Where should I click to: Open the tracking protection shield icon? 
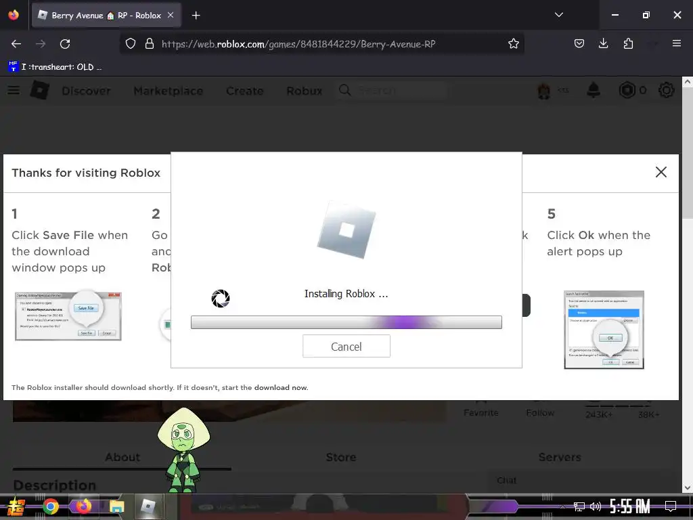click(131, 43)
